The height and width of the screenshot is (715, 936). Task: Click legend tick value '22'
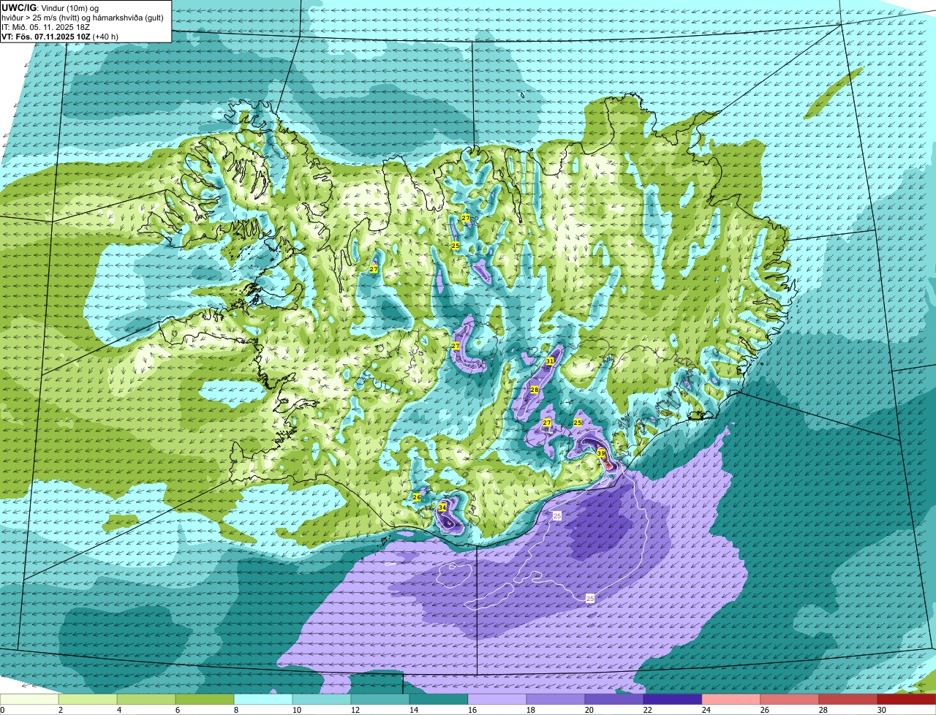647,710
